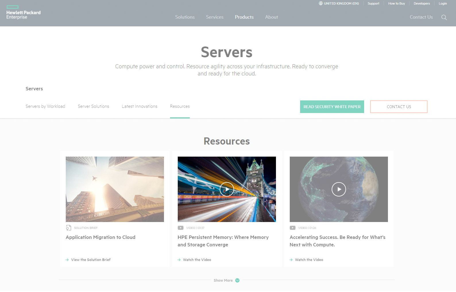Click the Login link in top bar
Screen dimensions: 456x292
pyautogui.click(x=443, y=3)
